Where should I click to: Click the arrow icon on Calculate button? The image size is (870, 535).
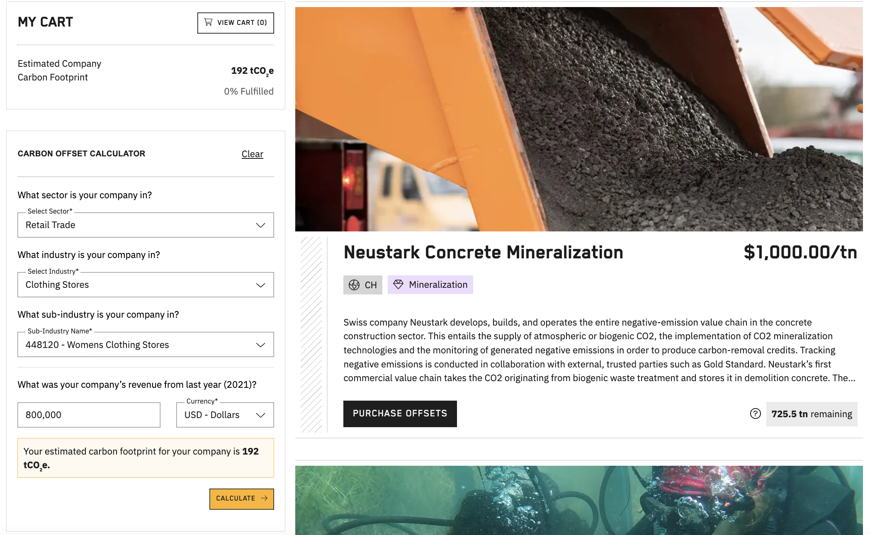(x=264, y=498)
